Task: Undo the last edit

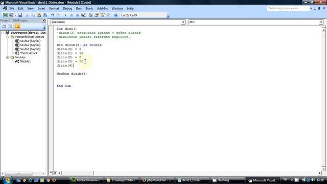Action: pos(52,15)
